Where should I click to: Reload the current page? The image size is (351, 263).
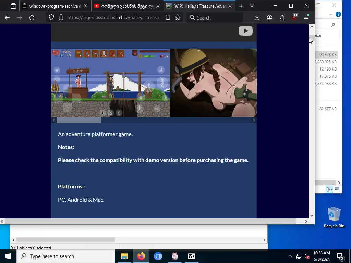point(32,18)
